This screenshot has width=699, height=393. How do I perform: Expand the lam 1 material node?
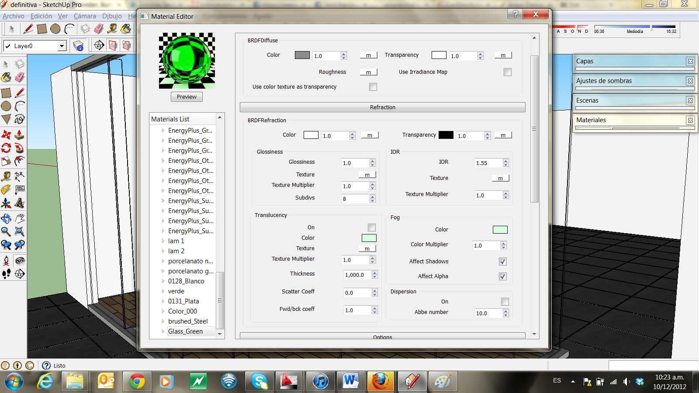[x=163, y=241]
